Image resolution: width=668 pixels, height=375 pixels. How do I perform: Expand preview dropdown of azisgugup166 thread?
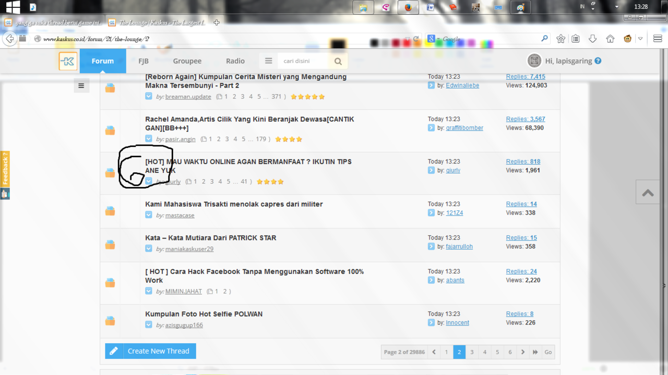click(x=149, y=325)
